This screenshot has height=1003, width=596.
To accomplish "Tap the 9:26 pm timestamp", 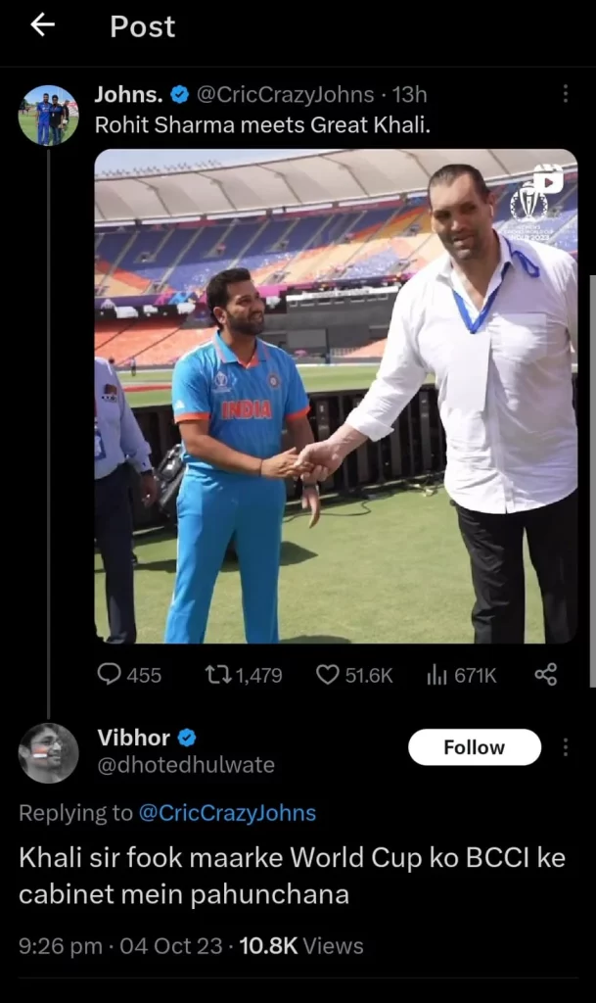I will 61,946.
